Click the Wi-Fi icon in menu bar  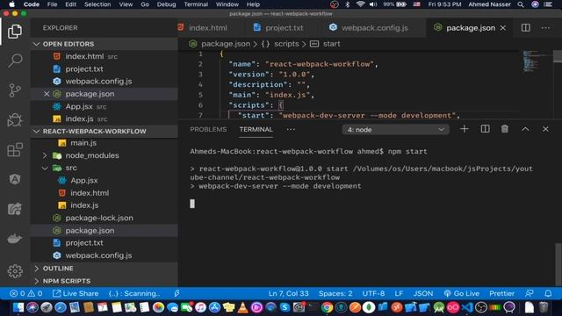(360, 4)
